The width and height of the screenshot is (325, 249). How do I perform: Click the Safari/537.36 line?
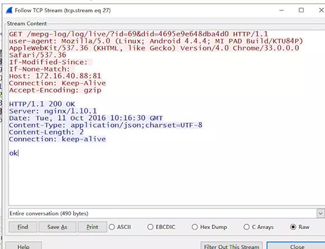38,55
